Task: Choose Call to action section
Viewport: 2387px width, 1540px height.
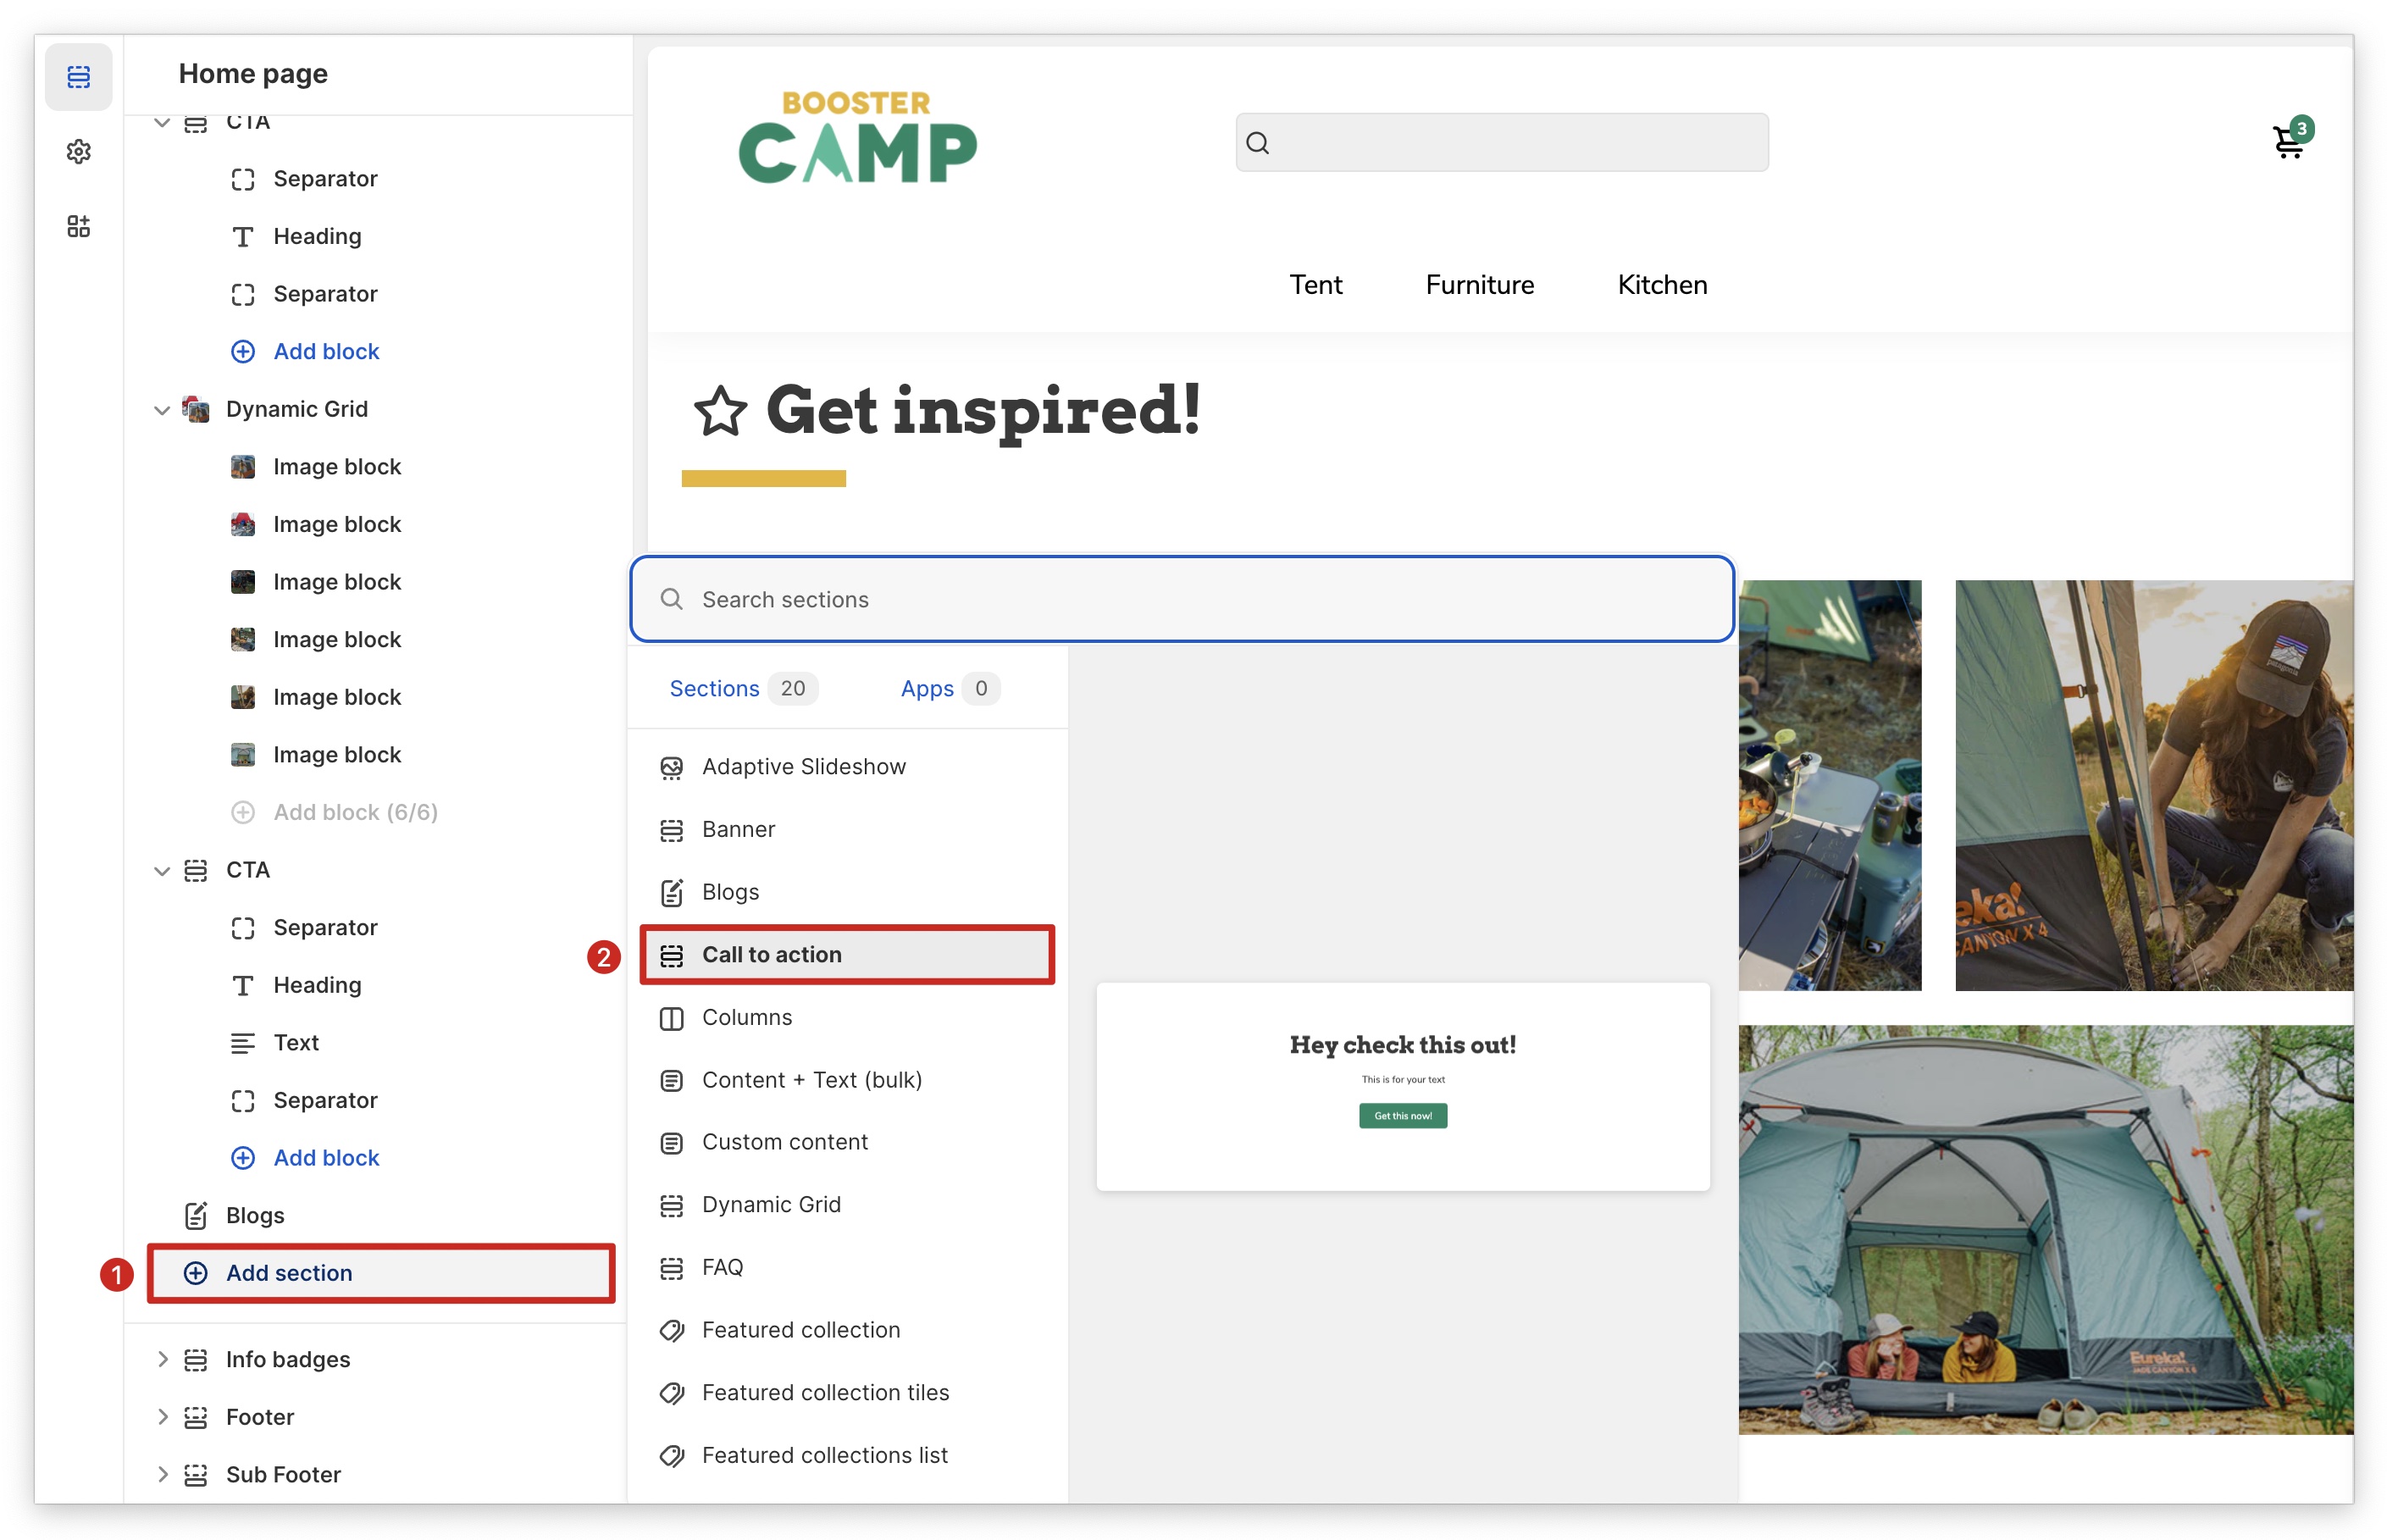Action: pos(771,955)
